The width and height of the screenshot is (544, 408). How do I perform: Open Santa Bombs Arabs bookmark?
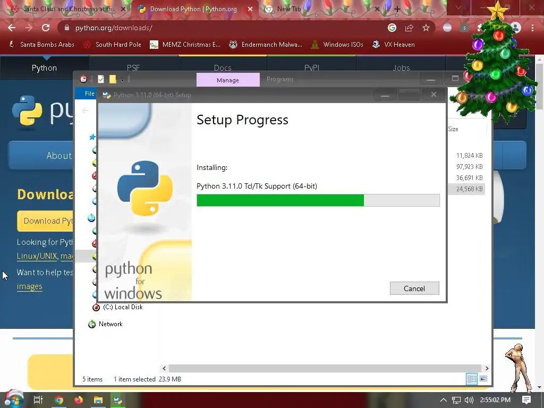coord(41,45)
